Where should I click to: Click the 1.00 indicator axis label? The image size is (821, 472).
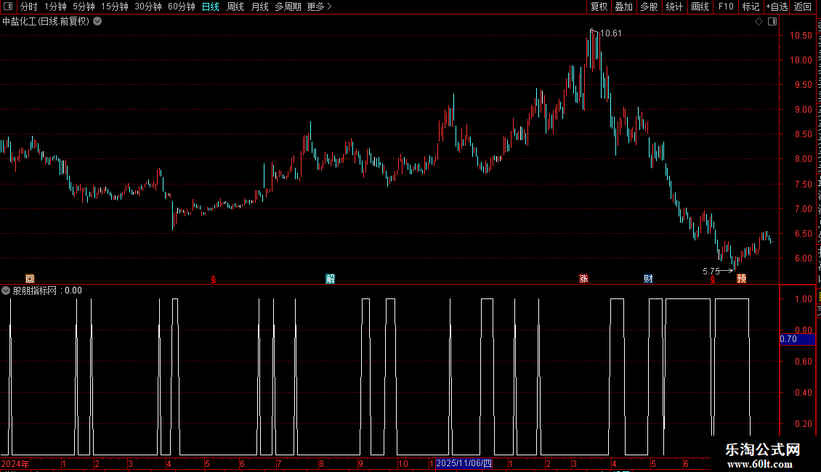pos(804,299)
